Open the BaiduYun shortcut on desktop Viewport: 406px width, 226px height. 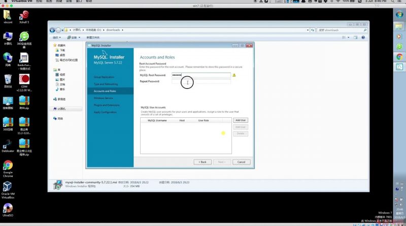point(24,61)
